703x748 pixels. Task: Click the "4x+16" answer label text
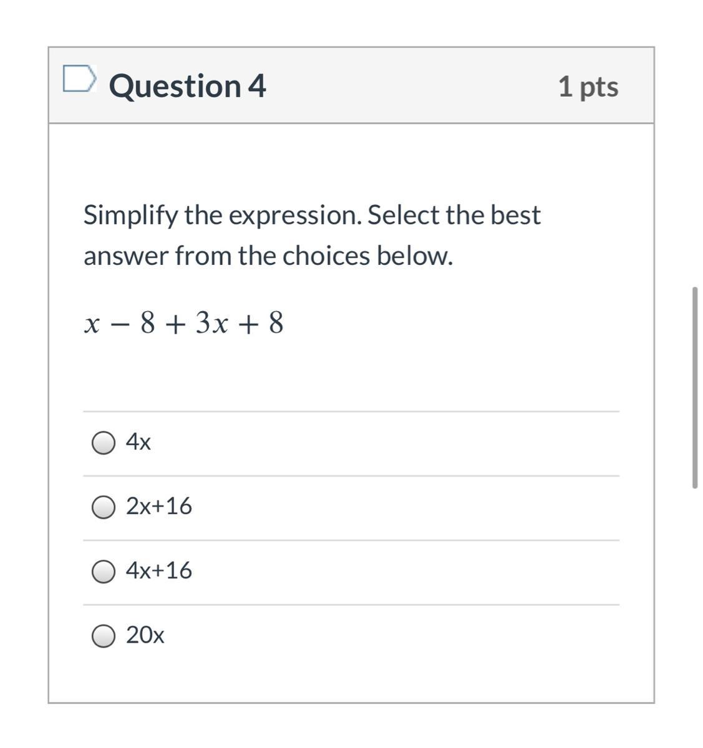[158, 570]
